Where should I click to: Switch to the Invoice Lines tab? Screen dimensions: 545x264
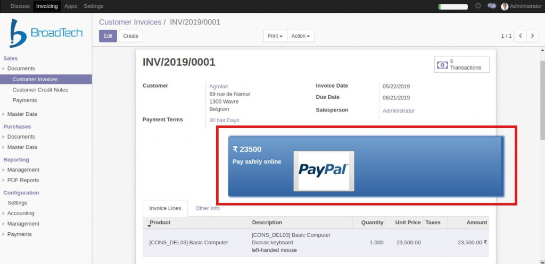pyautogui.click(x=165, y=208)
